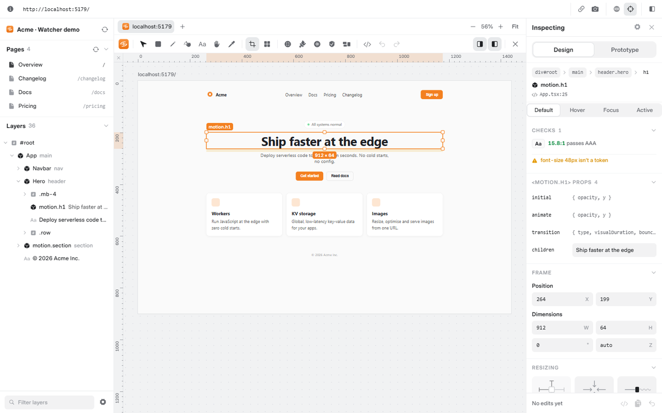The height and width of the screenshot is (413, 662).
Task: Pick the hand pan tool
Action: (217, 44)
